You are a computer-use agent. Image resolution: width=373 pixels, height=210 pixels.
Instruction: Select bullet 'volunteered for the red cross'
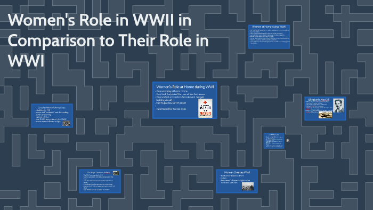click(171, 109)
